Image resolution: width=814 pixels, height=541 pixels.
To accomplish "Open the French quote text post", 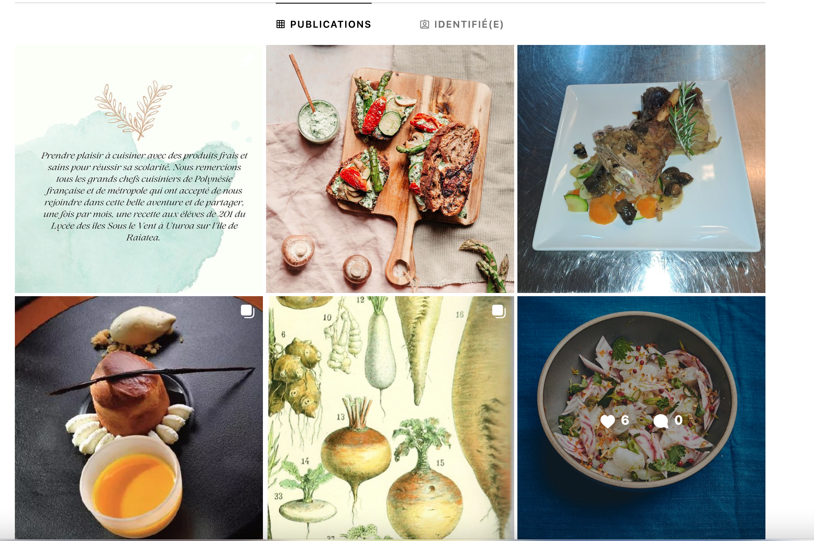I will tap(139, 169).
